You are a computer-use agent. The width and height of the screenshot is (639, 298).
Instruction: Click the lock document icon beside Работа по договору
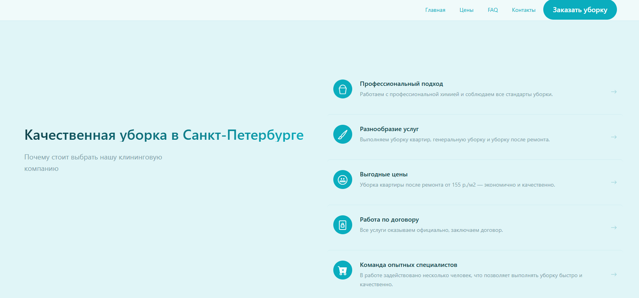[x=342, y=225]
